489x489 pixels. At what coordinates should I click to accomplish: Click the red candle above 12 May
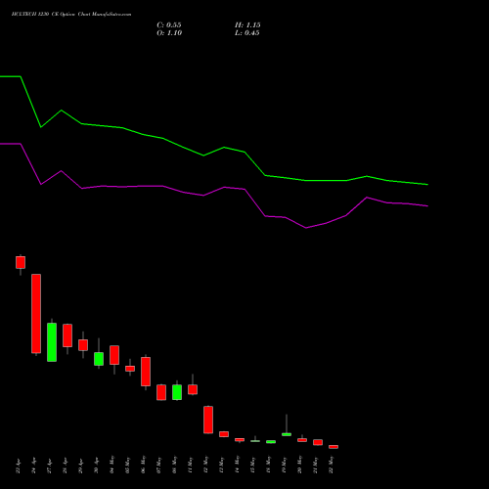[x=208, y=420]
